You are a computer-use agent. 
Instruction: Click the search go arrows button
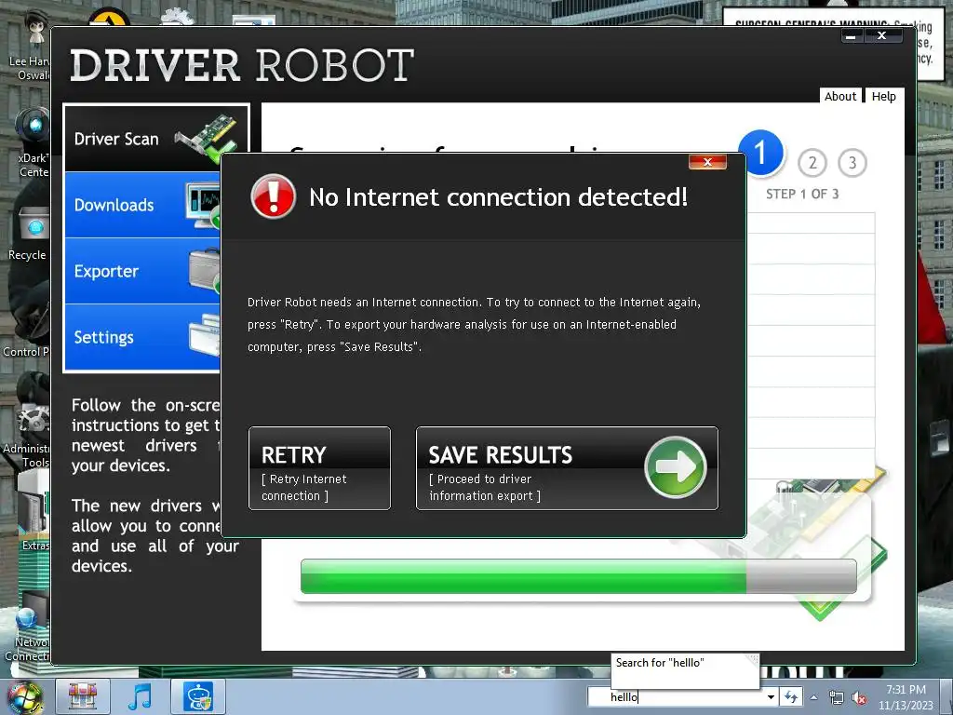(791, 696)
